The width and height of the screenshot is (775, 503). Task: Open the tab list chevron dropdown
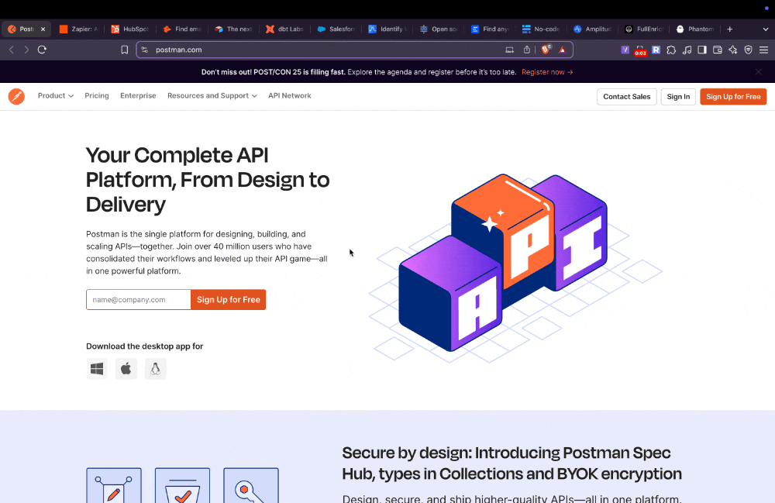pos(766,29)
